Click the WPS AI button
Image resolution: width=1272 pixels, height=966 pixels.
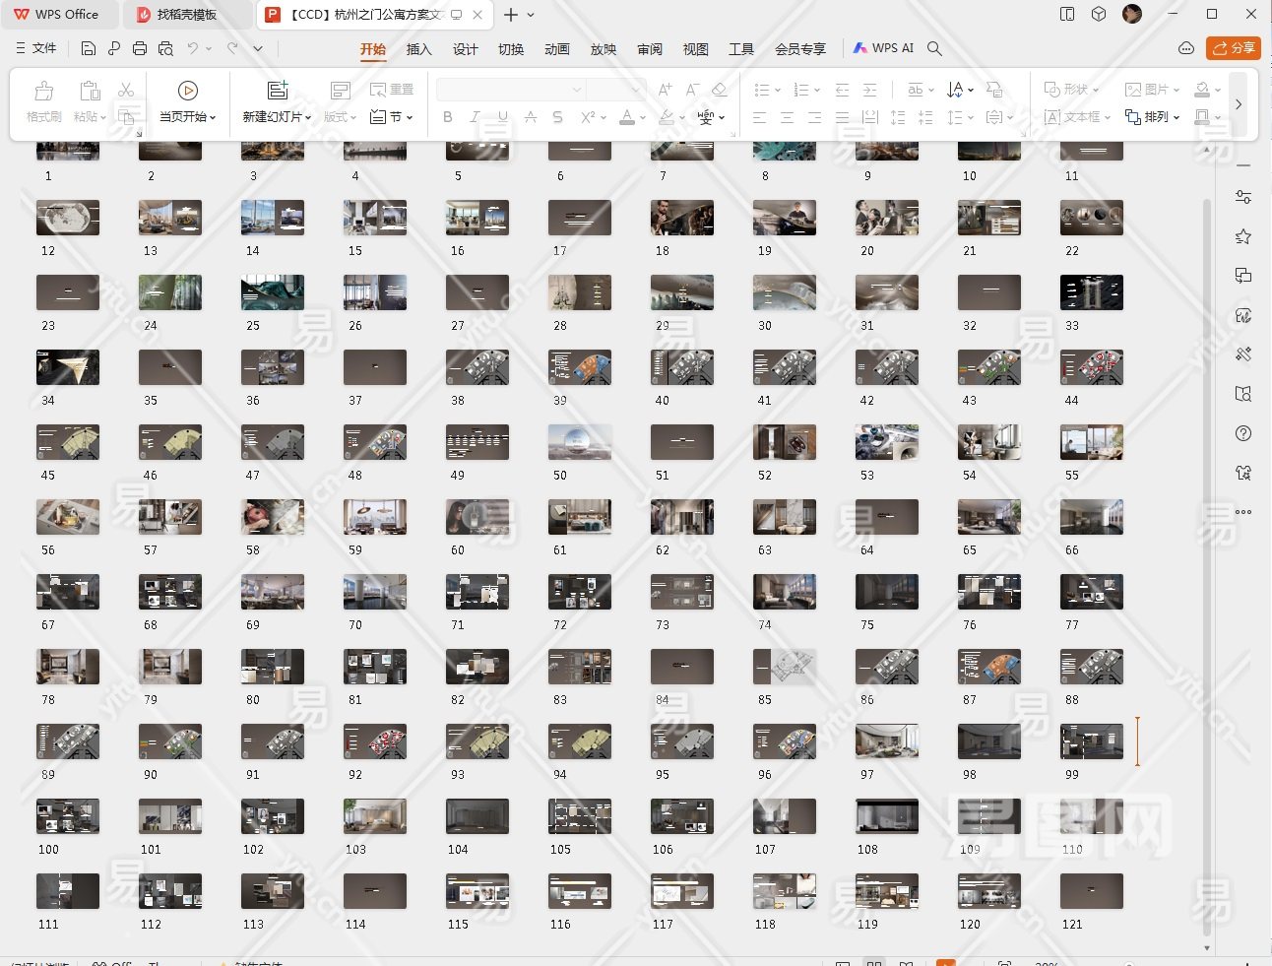coord(883,48)
